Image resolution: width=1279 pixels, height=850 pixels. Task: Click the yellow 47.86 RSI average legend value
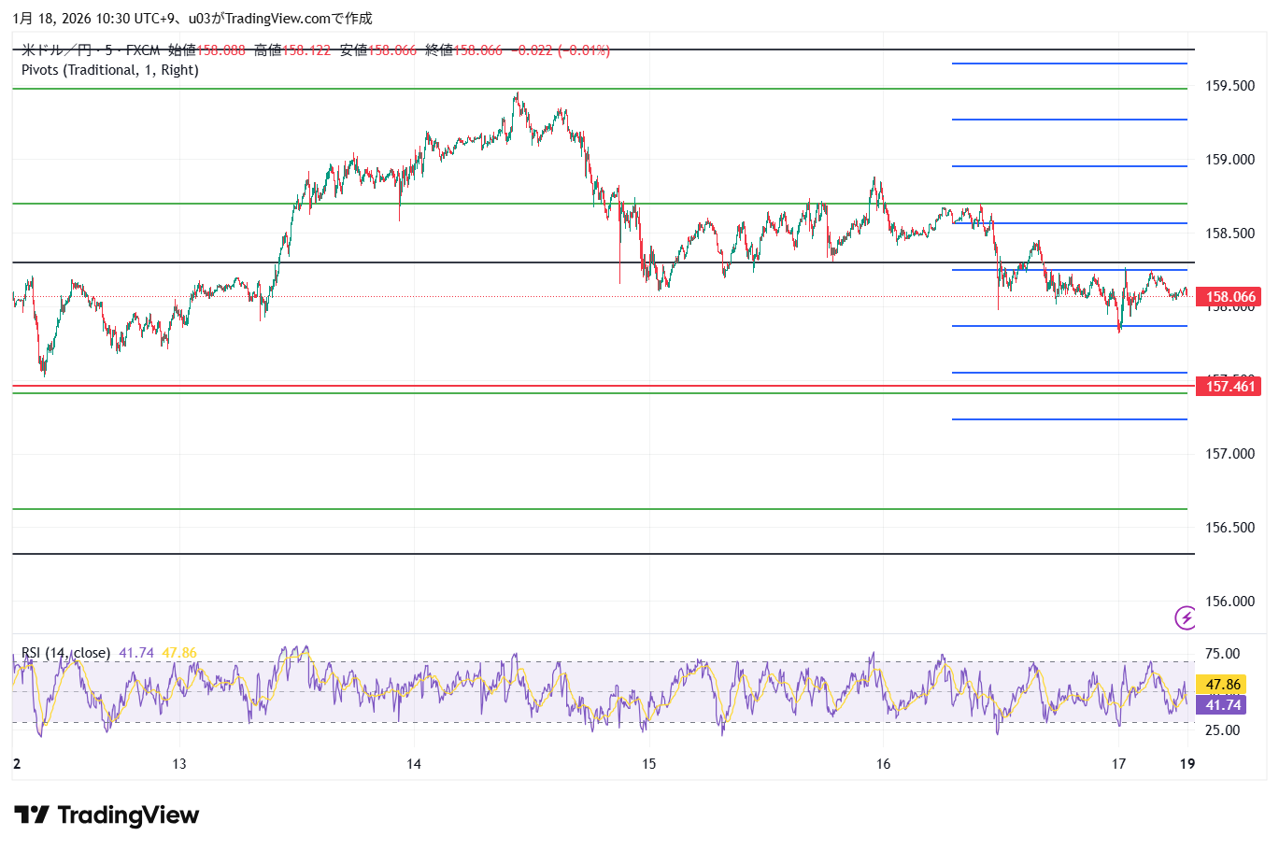179,653
